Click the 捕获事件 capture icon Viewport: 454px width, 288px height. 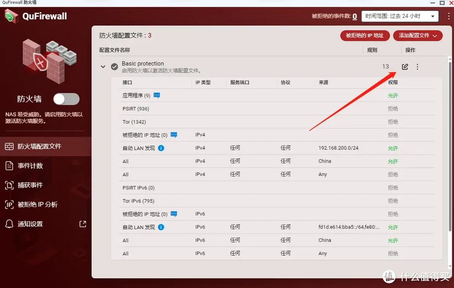click(x=9, y=185)
